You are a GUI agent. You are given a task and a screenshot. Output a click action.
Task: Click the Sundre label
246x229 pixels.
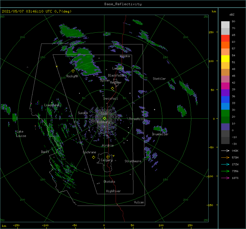[83, 113]
